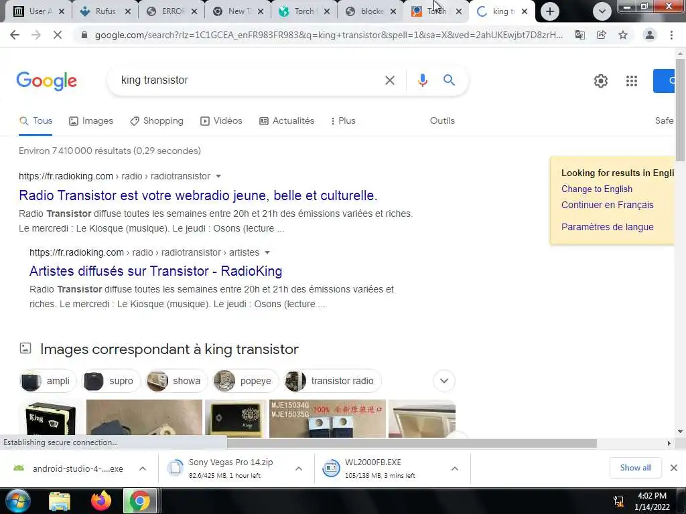Select the Shopping search filter
686x514 pixels.
coord(157,121)
